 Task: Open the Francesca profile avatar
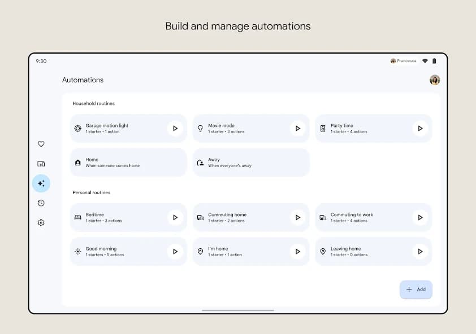[x=434, y=80]
